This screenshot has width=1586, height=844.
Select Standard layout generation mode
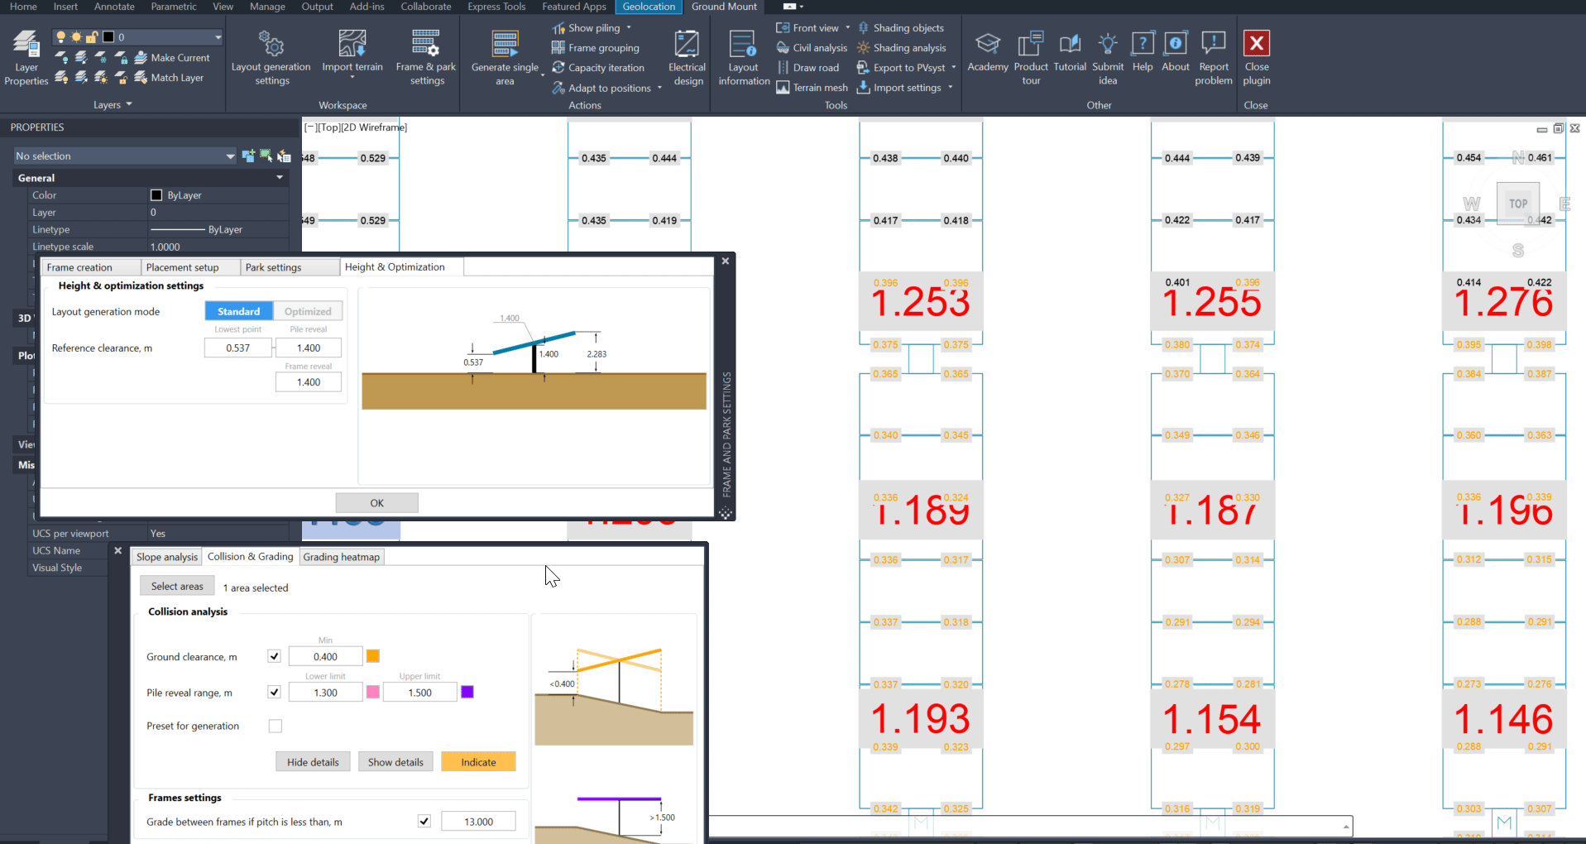click(239, 311)
